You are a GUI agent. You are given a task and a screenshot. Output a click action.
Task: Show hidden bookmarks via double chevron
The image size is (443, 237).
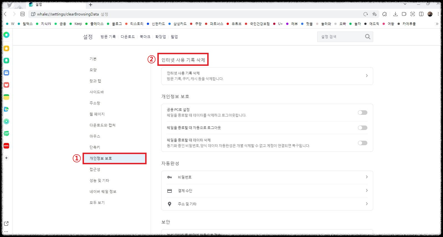[x=437, y=24]
